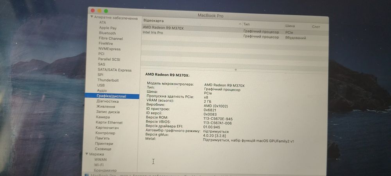Open NVMExpress hardware entry
391x176 pixels.
point(109,49)
